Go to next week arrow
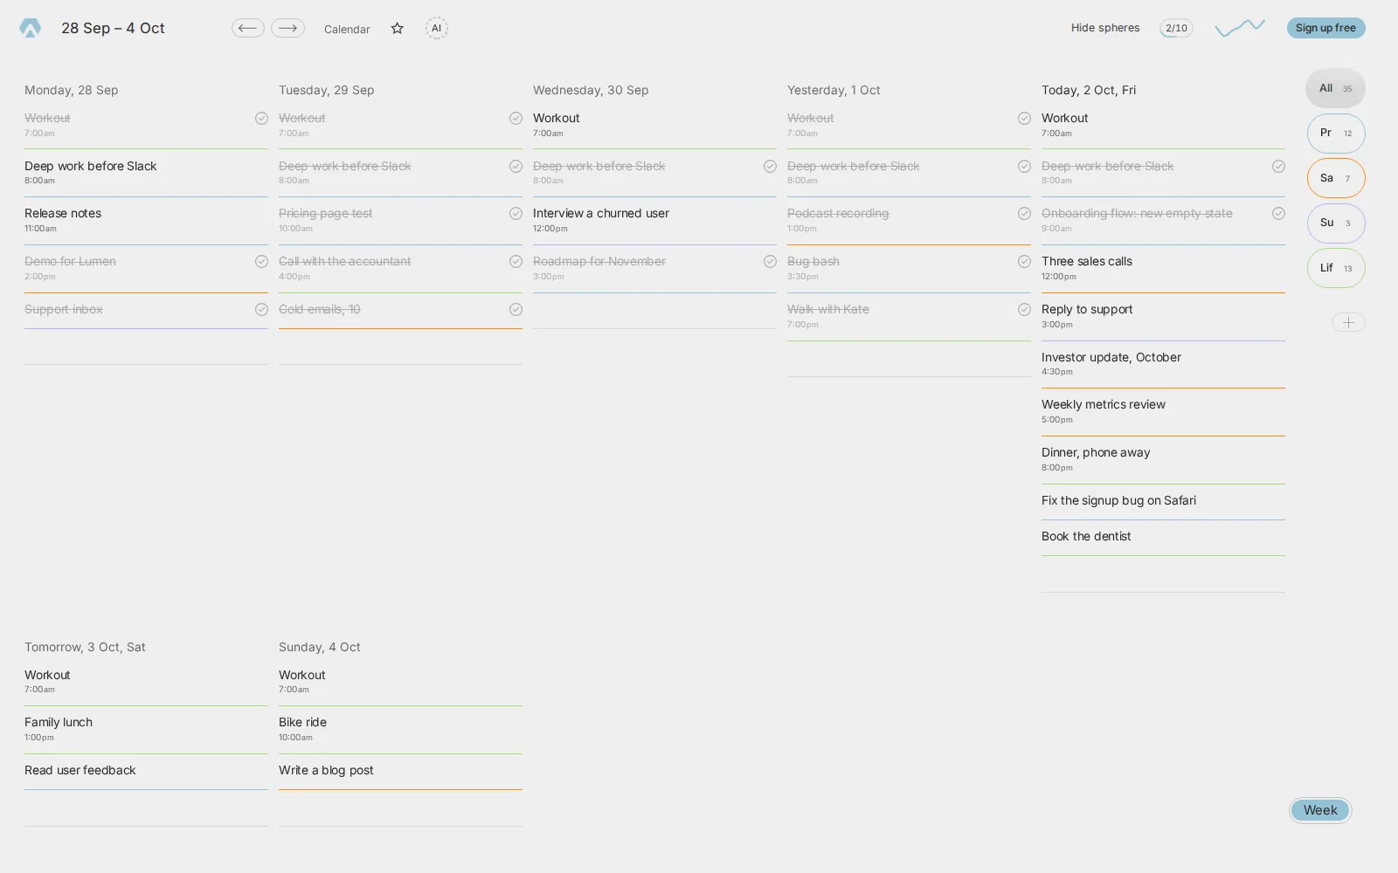1398x873 pixels. (x=287, y=28)
